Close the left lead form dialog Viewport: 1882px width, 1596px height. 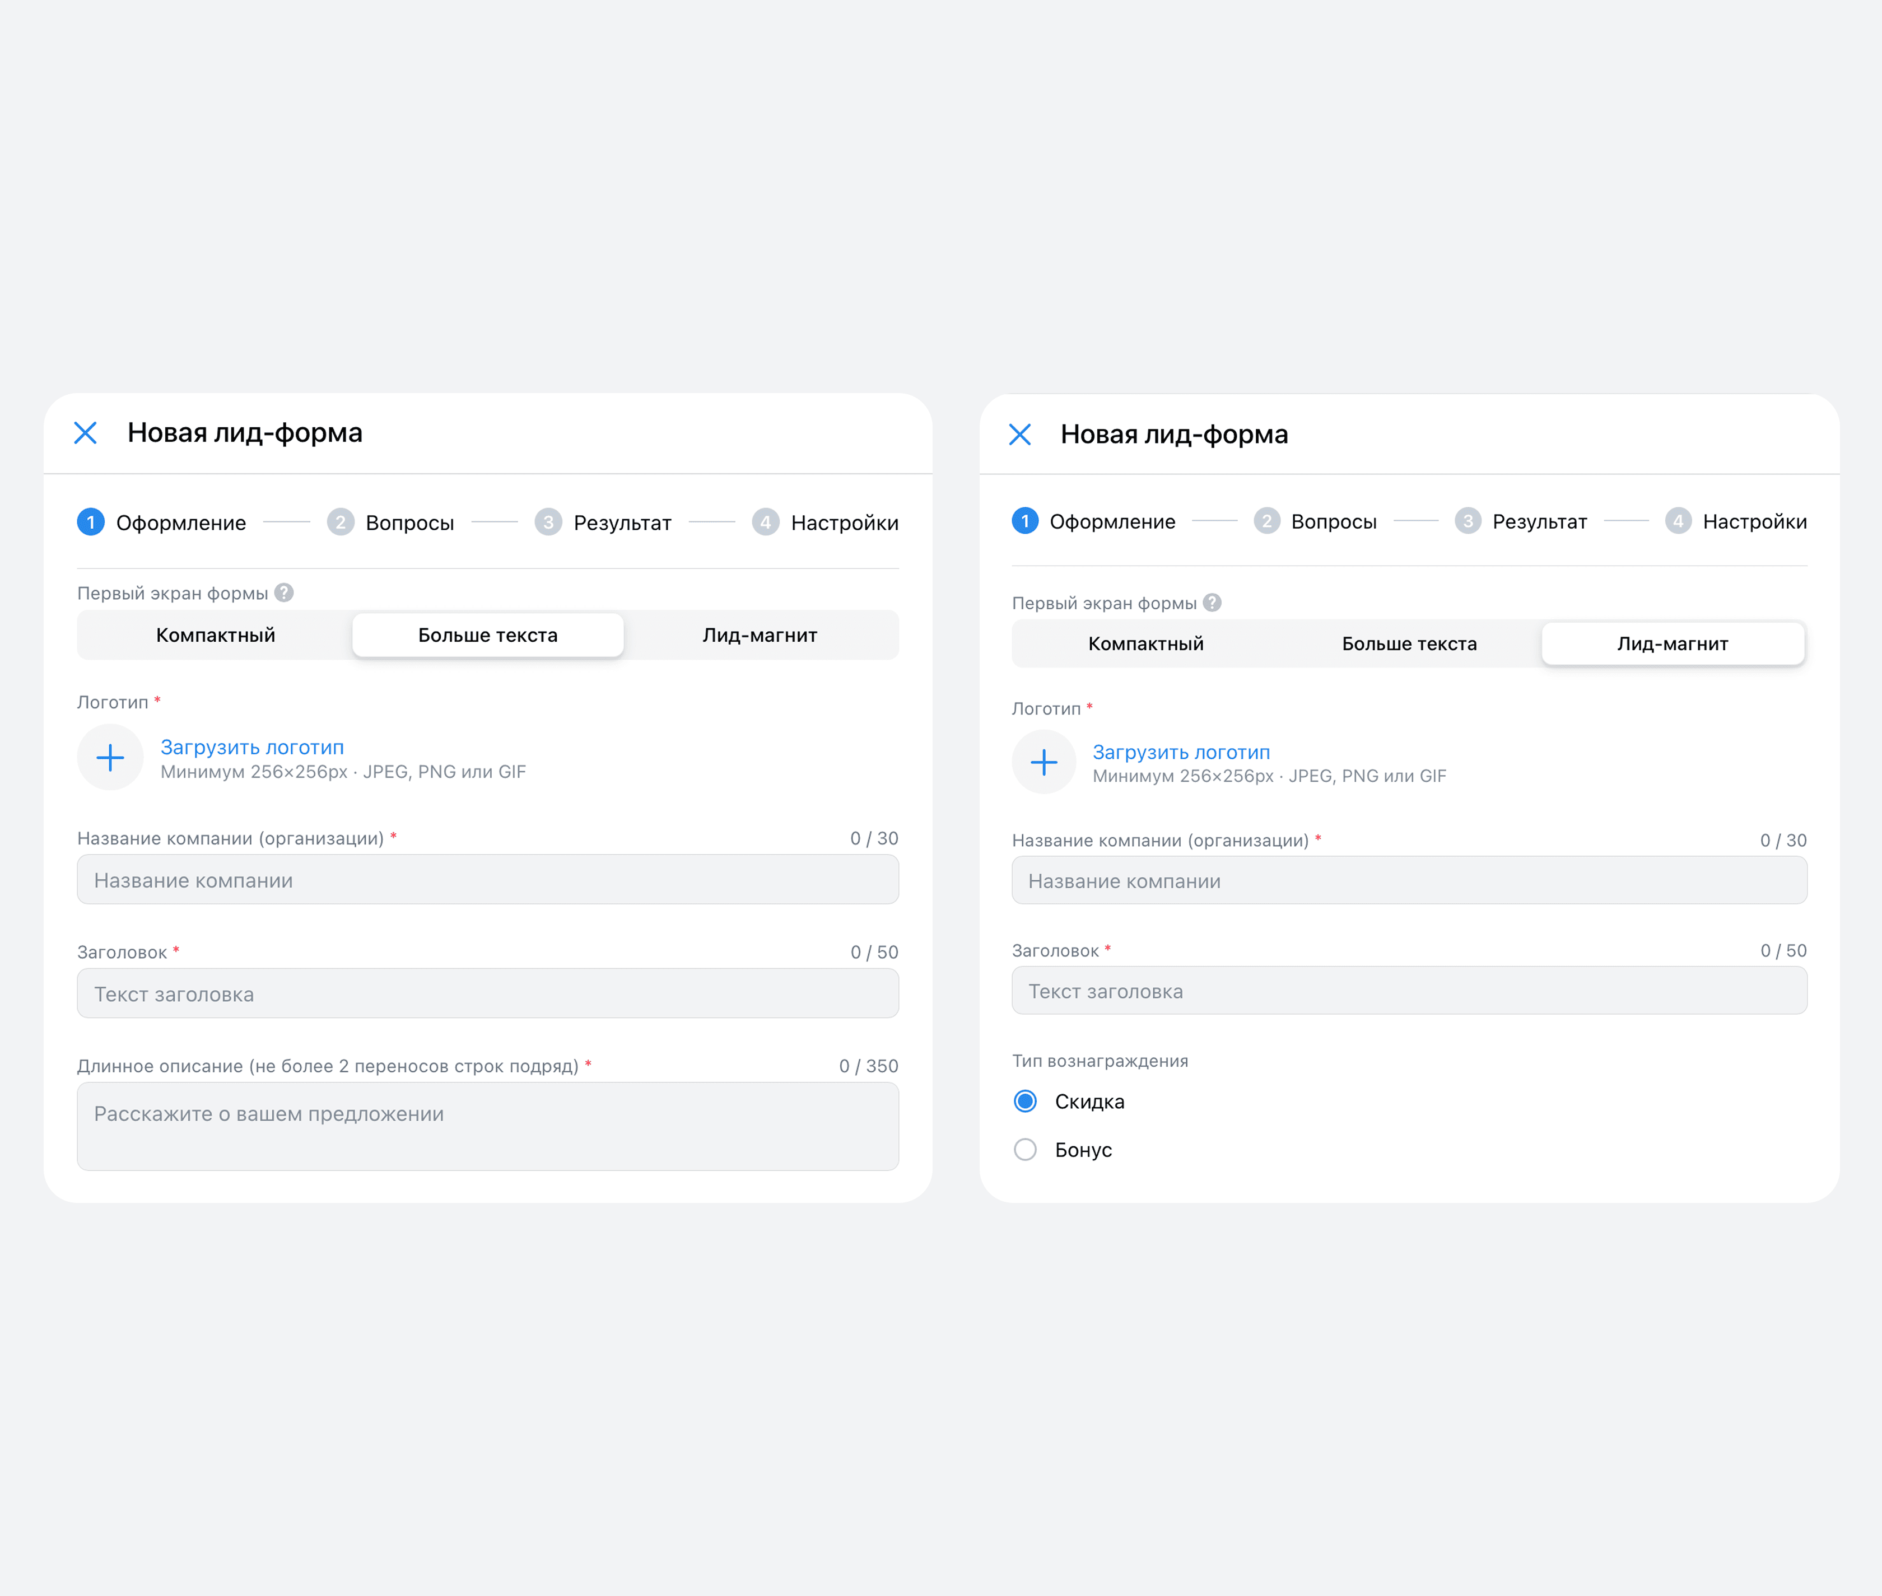(x=85, y=433)
